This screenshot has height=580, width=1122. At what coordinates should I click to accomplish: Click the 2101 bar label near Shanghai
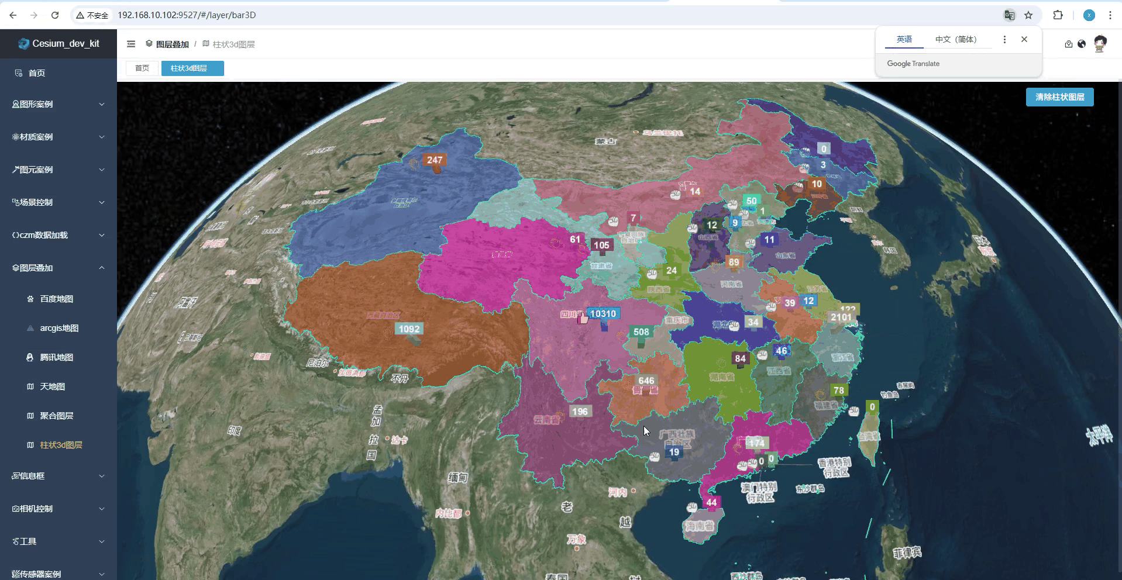click(841, 317)
